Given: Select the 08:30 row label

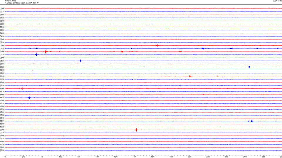Looking at the screenshot, I should pyautogui.click(x=2, y=61).
